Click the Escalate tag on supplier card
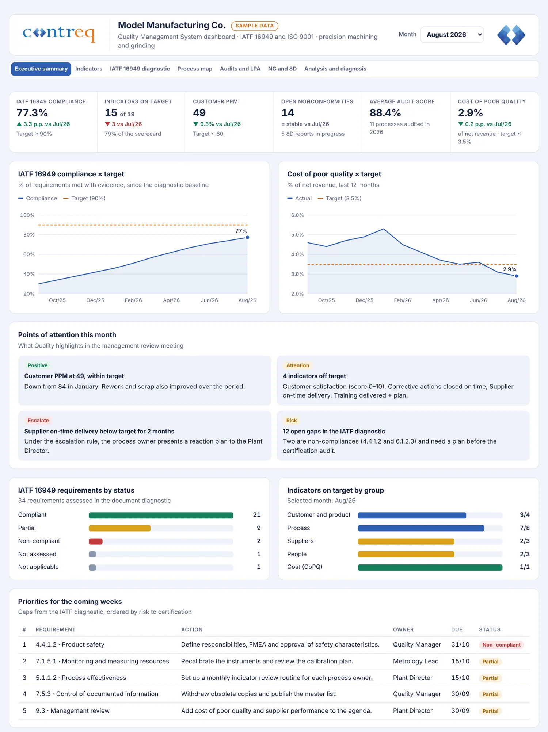The width and height of the screenshot is (548, 732). point(38,420)
